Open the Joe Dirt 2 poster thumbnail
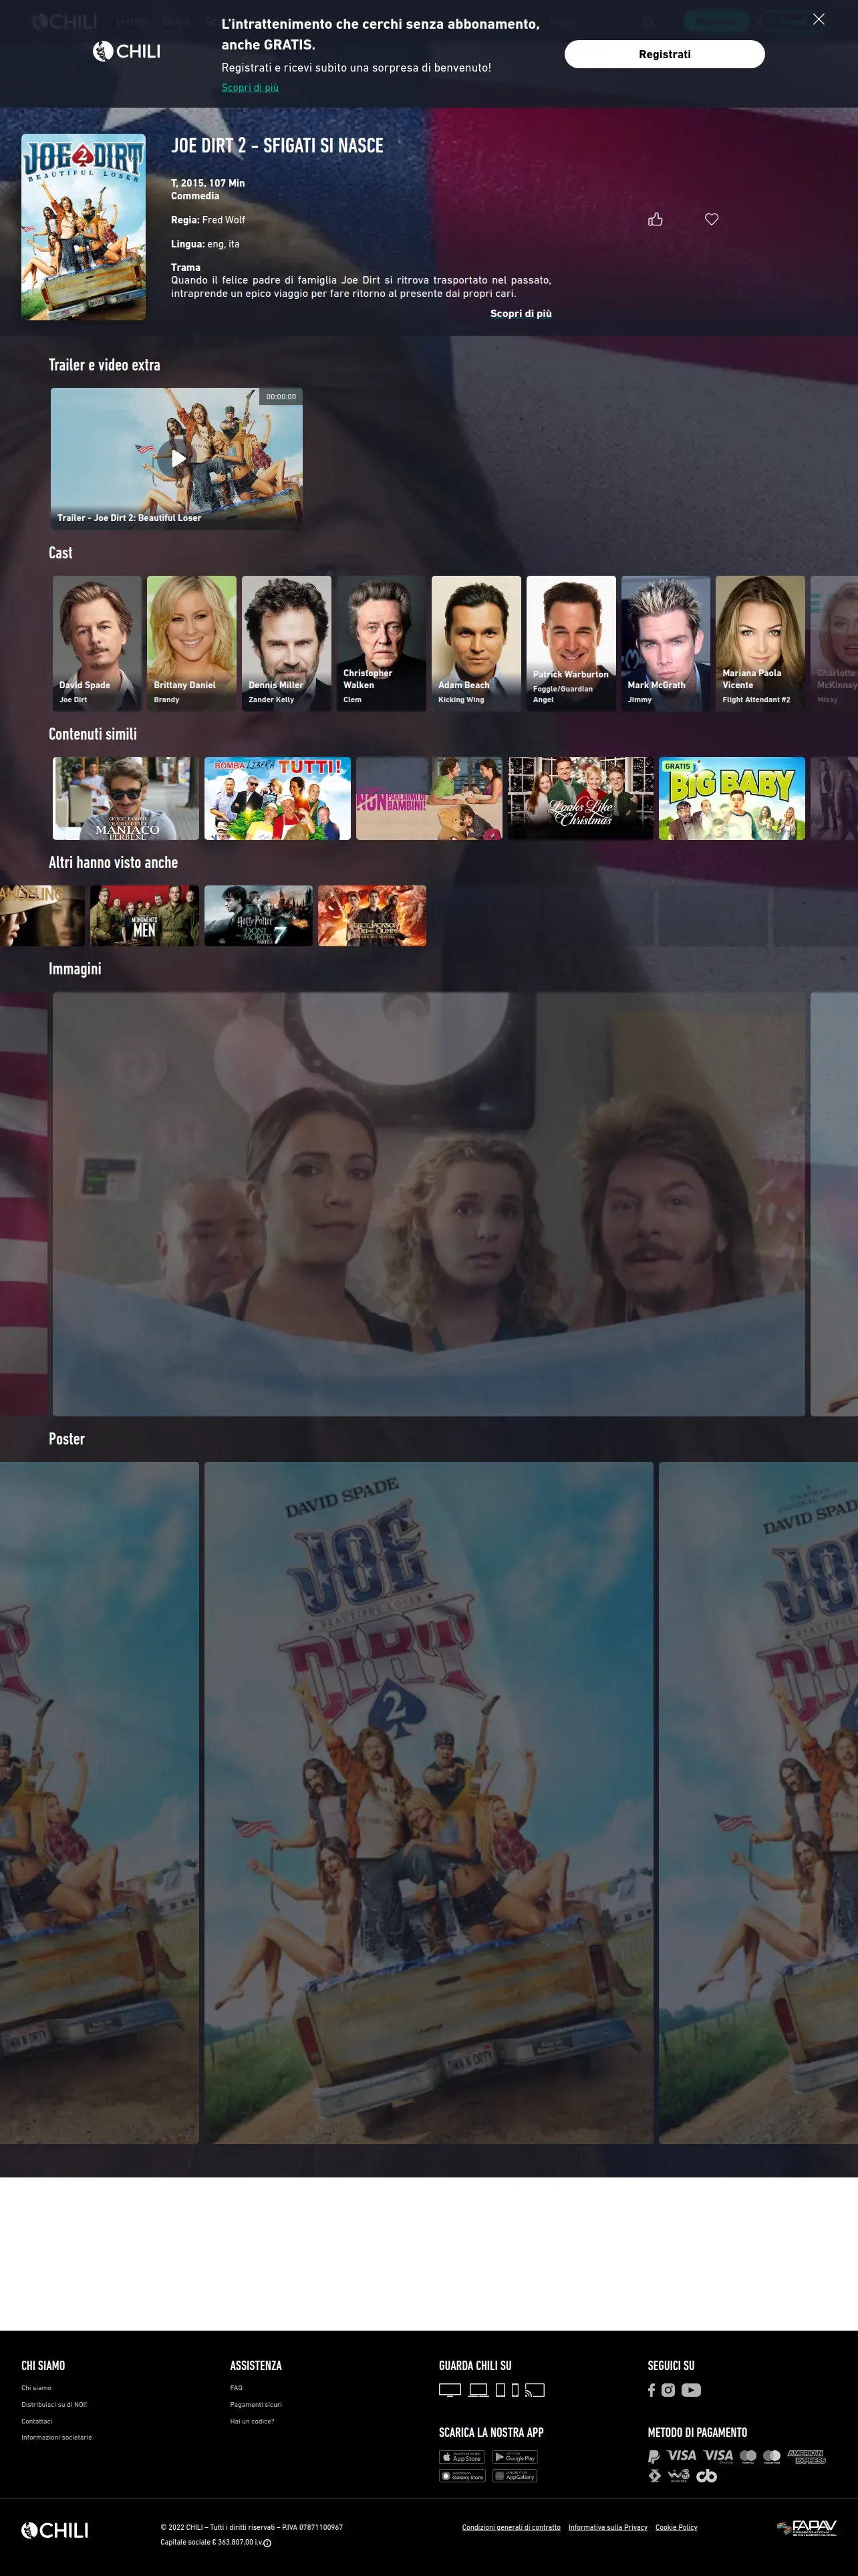 (84, 227)
